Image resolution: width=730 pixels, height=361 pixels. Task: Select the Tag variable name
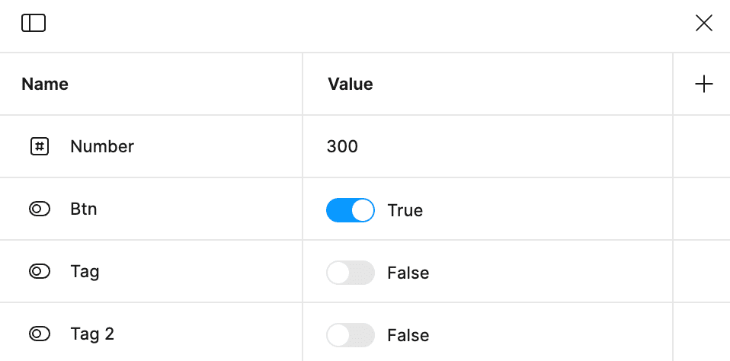(85, 271)
